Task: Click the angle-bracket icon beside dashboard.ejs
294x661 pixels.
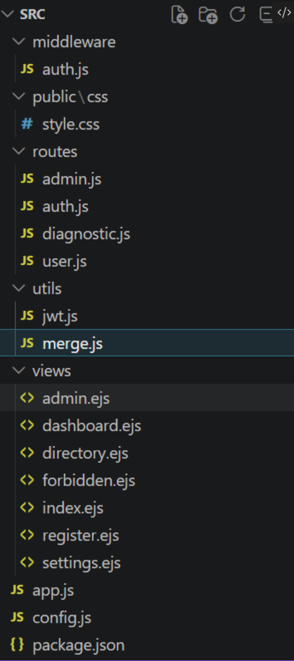Action: point(27,425)
